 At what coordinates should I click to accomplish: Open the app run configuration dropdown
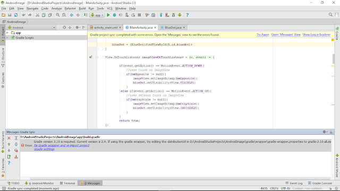pyautogui.click(x=97, y=15)
